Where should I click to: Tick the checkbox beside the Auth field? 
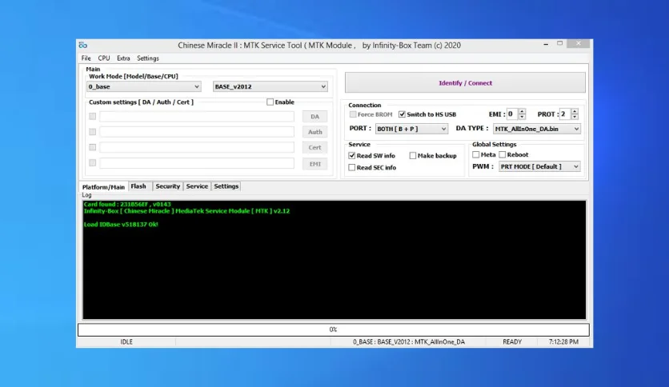click(93, 132)
